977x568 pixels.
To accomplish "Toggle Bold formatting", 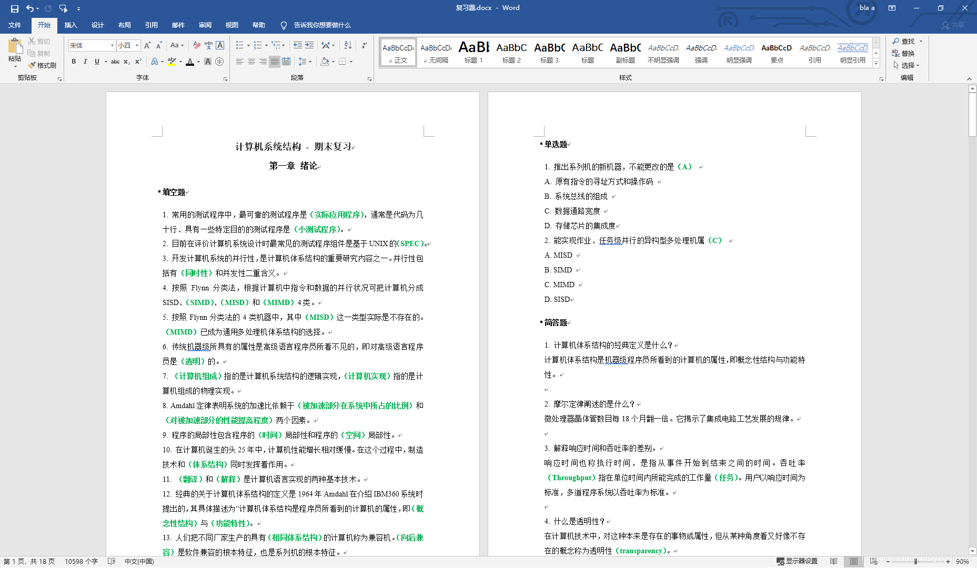I will [x=74, y=62].
